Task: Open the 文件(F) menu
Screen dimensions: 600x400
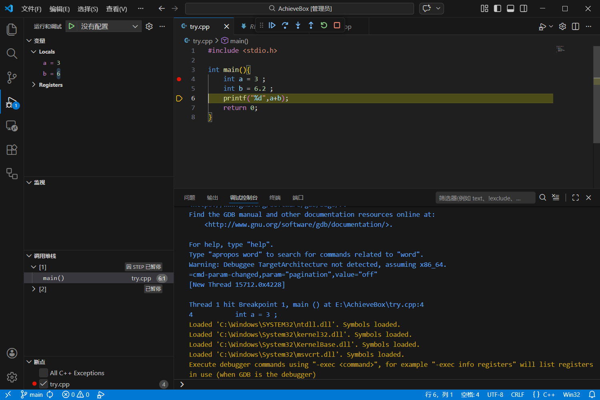Action: (31, 9)
